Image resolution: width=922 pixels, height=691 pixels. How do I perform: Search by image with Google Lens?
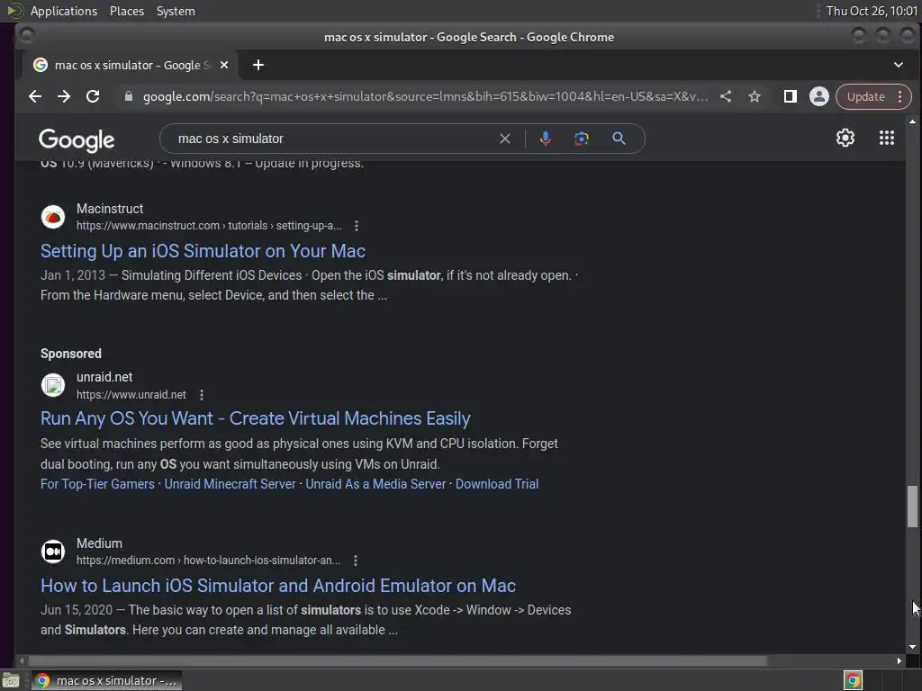tap(582, 139)
